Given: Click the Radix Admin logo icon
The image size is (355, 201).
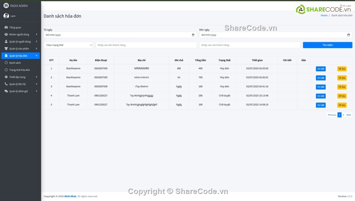Looking at the screenshot, I should click(6, 6).
